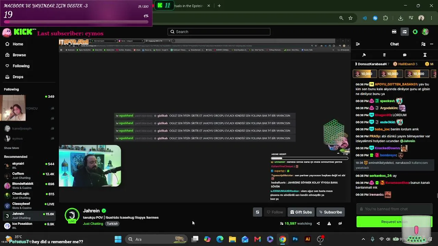This screenshot has width=438, height=246.
Task: Open the Chrome extensions puzzle icon
Action: (386, 18)
